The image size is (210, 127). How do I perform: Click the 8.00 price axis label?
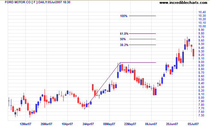[x=201, y=98]
